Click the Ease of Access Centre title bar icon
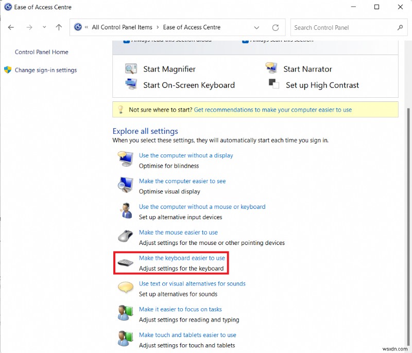Image resolution: width=412 pixels, height=353 pixels. coord(8,7)
